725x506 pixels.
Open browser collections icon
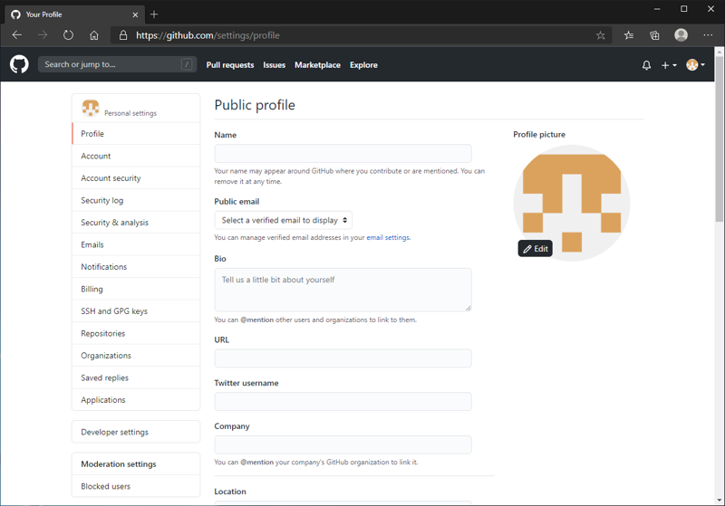point(654,35)
